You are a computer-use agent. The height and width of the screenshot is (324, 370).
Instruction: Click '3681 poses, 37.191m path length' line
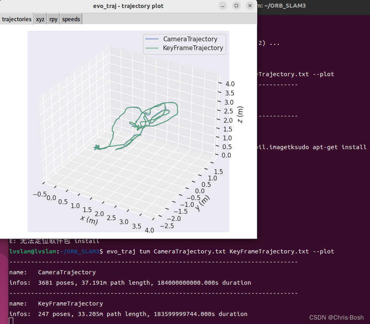click(x=130, y=283)
